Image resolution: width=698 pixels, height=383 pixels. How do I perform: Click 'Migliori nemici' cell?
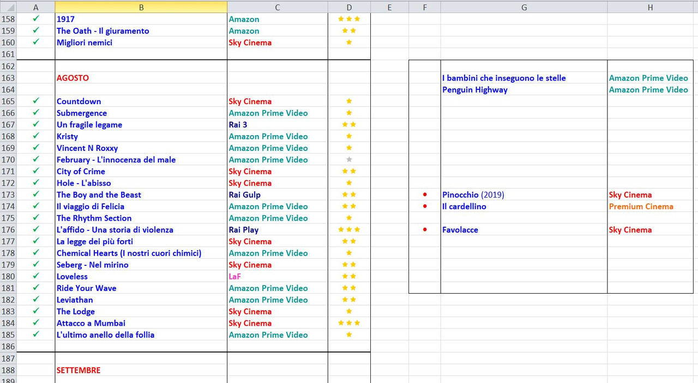[141, 42]
